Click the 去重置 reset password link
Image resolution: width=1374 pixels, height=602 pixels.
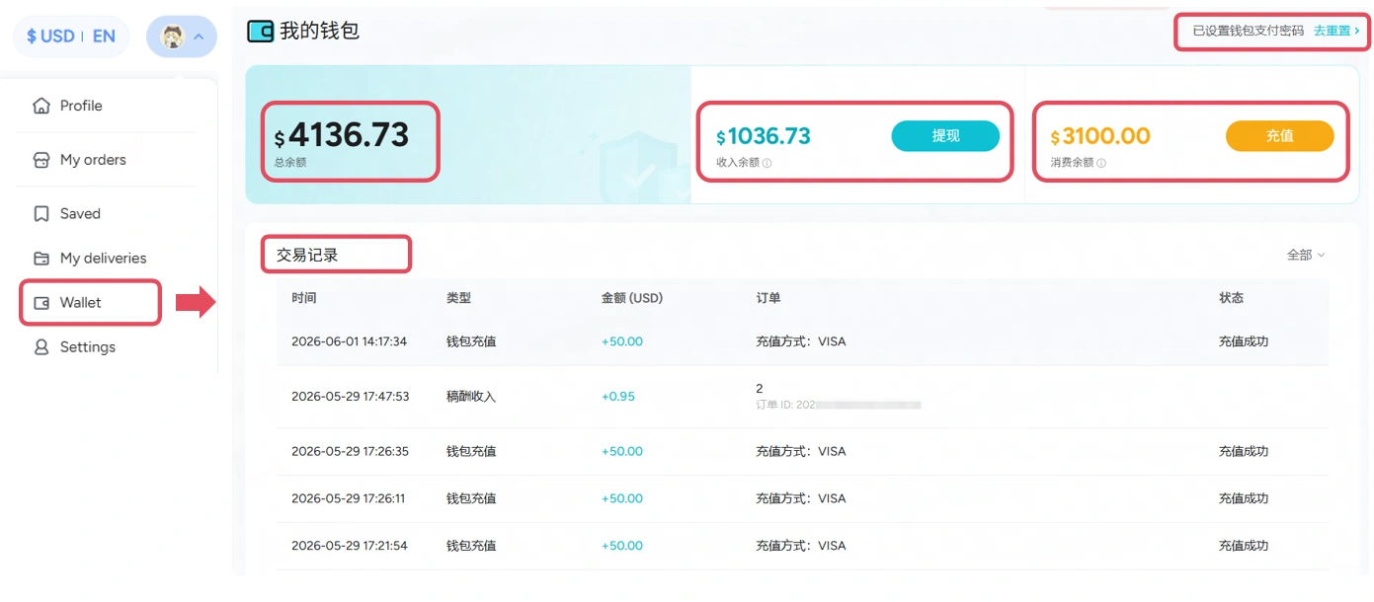(1336, 31)
